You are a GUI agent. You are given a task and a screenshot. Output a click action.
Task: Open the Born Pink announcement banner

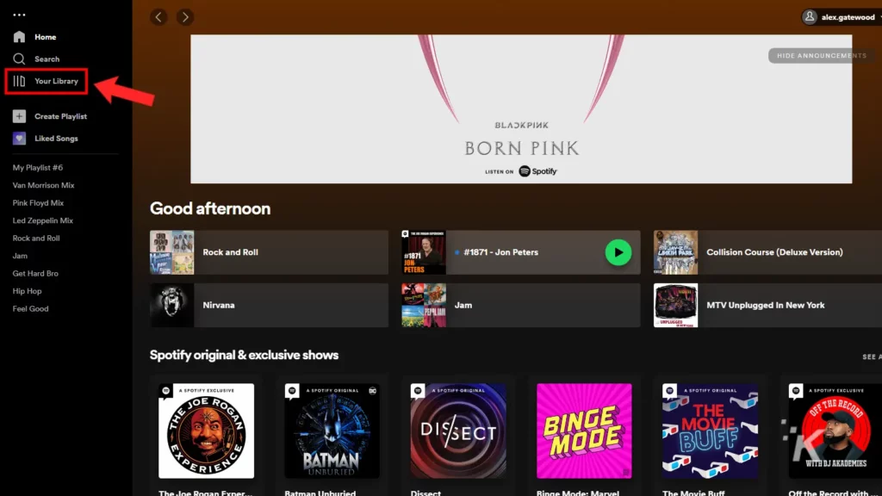[521, 109]
